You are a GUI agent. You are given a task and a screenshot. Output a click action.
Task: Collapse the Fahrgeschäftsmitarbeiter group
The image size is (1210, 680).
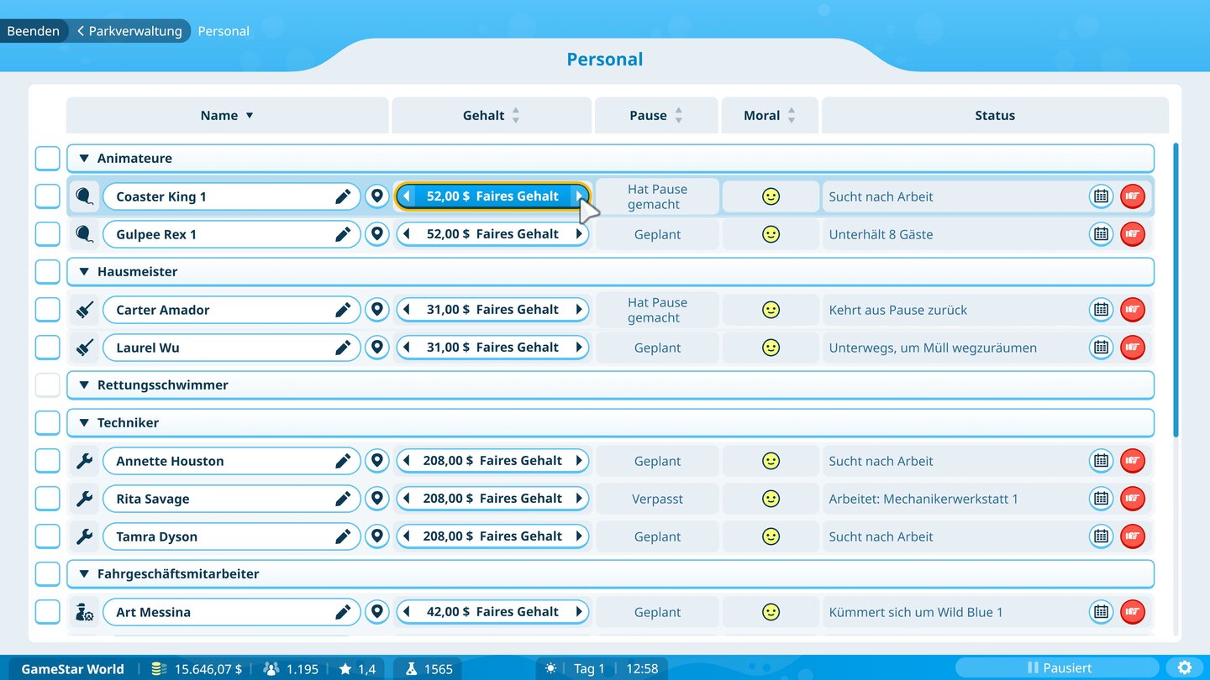tap(84, 574)
